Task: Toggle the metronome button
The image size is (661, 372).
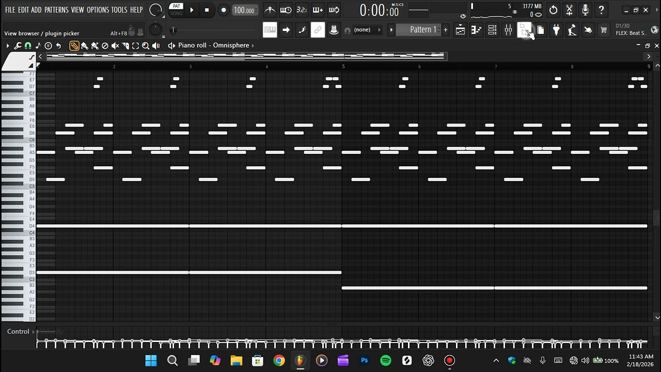Action: (270, 10)
